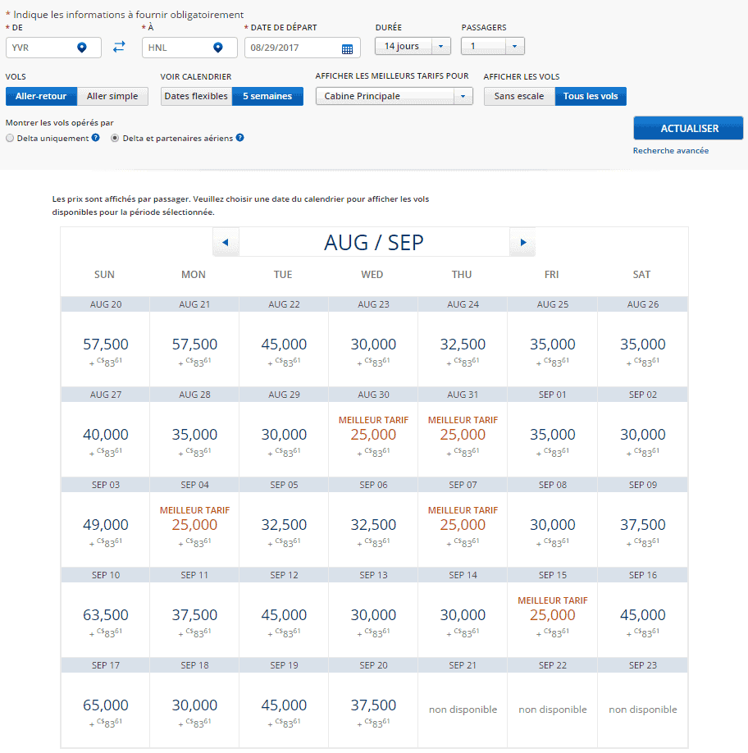Open the passengers count dropdown
This screenshot has width=748, height=753.
coord(492,47)
